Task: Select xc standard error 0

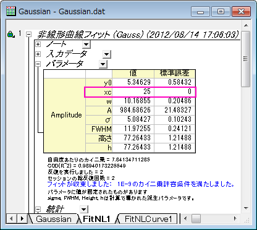Action: tap(175, 92)
